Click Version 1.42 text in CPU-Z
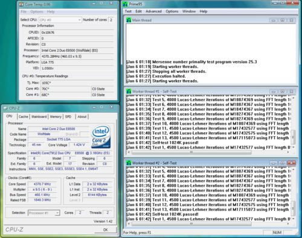 (x=103, y=221)
